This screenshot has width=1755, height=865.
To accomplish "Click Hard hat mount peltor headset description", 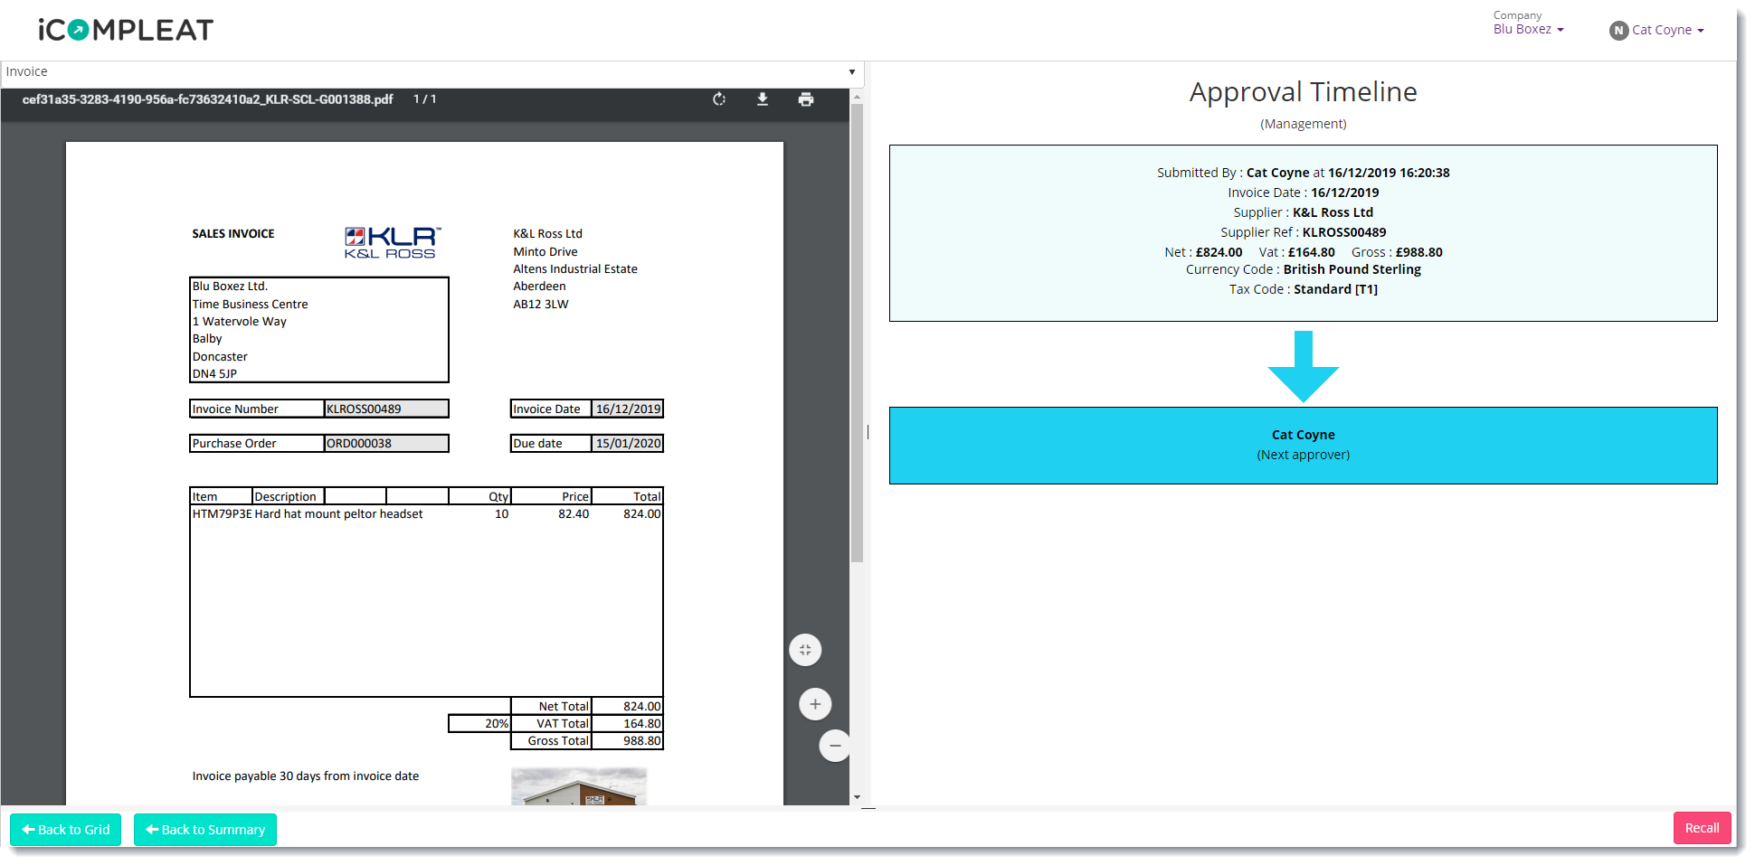I will (x=338, y=514).
